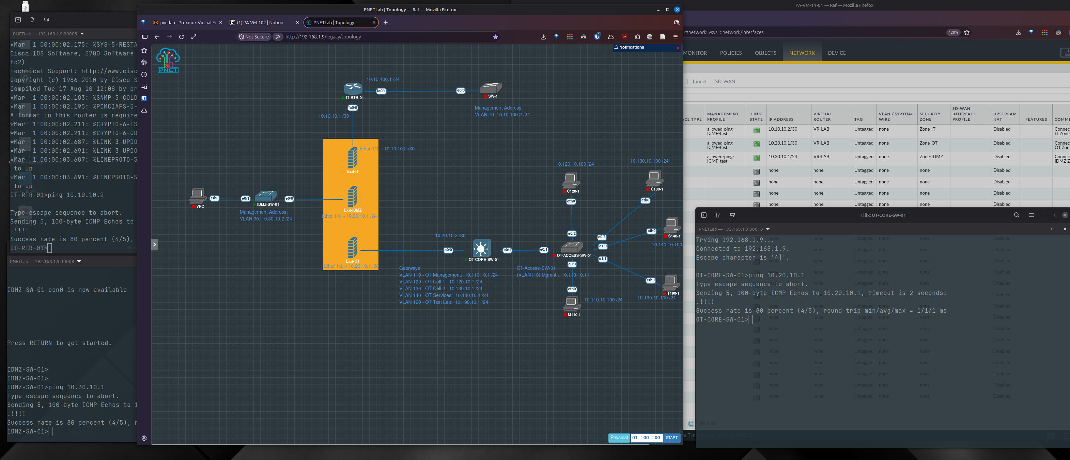Click the PNETLab address bar URL
Screen dimensions: 1070x460
click(323, 37)
